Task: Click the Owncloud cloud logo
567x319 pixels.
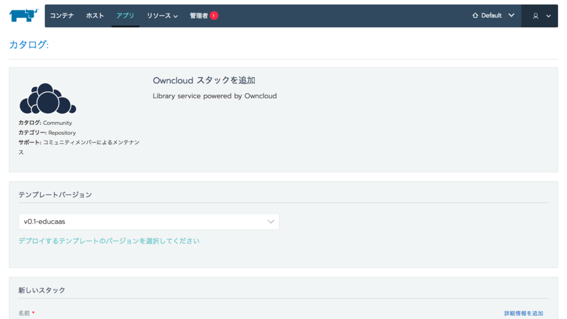Action: (48, 99)
